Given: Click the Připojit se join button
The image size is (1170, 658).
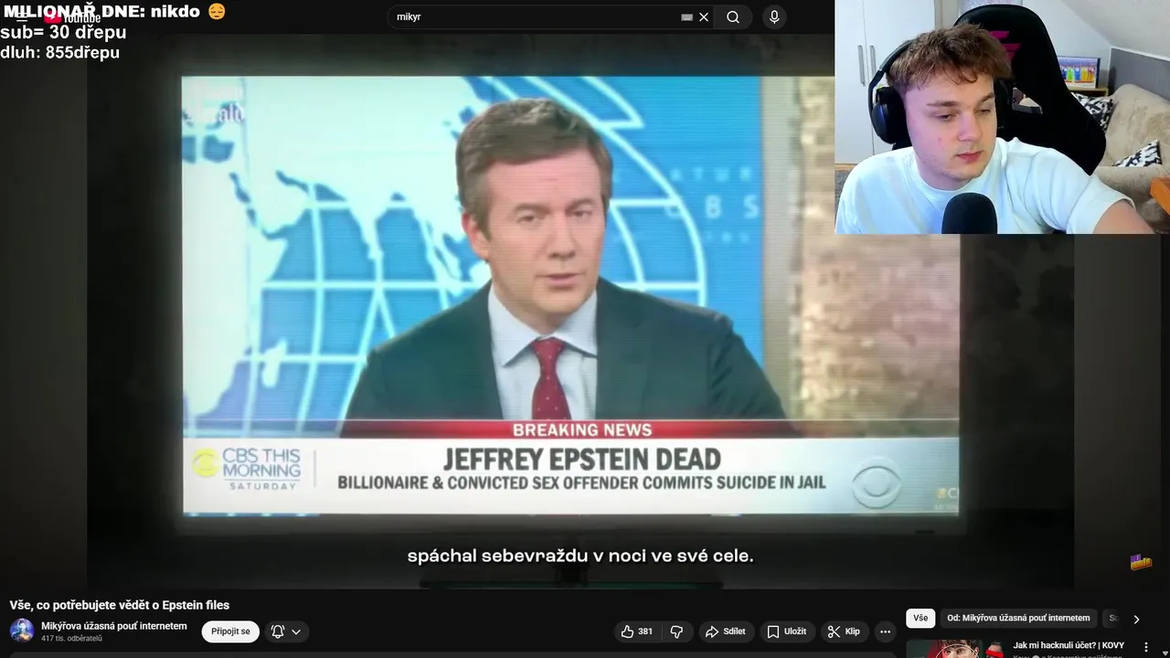Looking at the screenshot, I should [x=230, y=631].
